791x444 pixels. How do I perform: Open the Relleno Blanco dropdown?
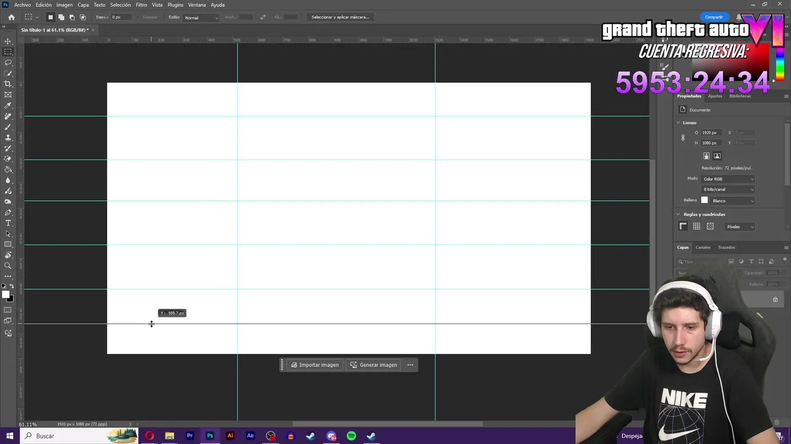click(733, 200)
